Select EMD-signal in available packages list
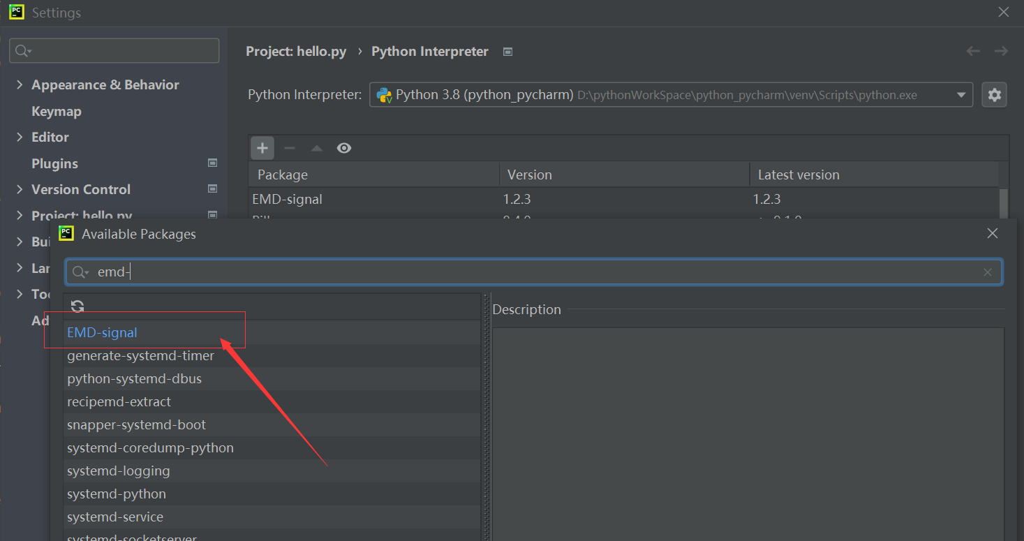The width and height of the screenshot is (1024, 541). [x=103, y=333]
